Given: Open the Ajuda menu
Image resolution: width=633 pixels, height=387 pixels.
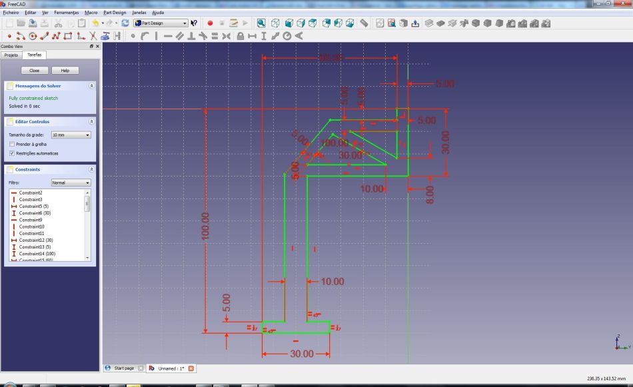Looking at the screenshot, I should (158, 13).
